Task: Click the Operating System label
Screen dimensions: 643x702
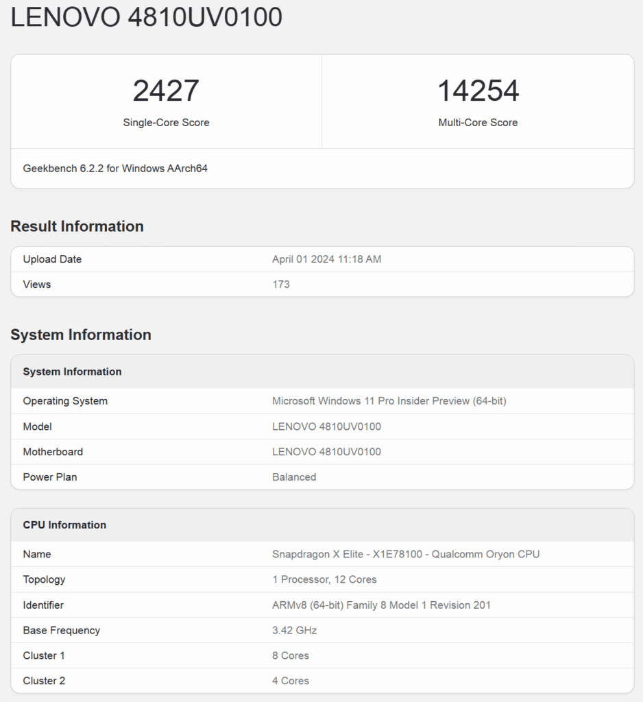Action: [65, 401]
